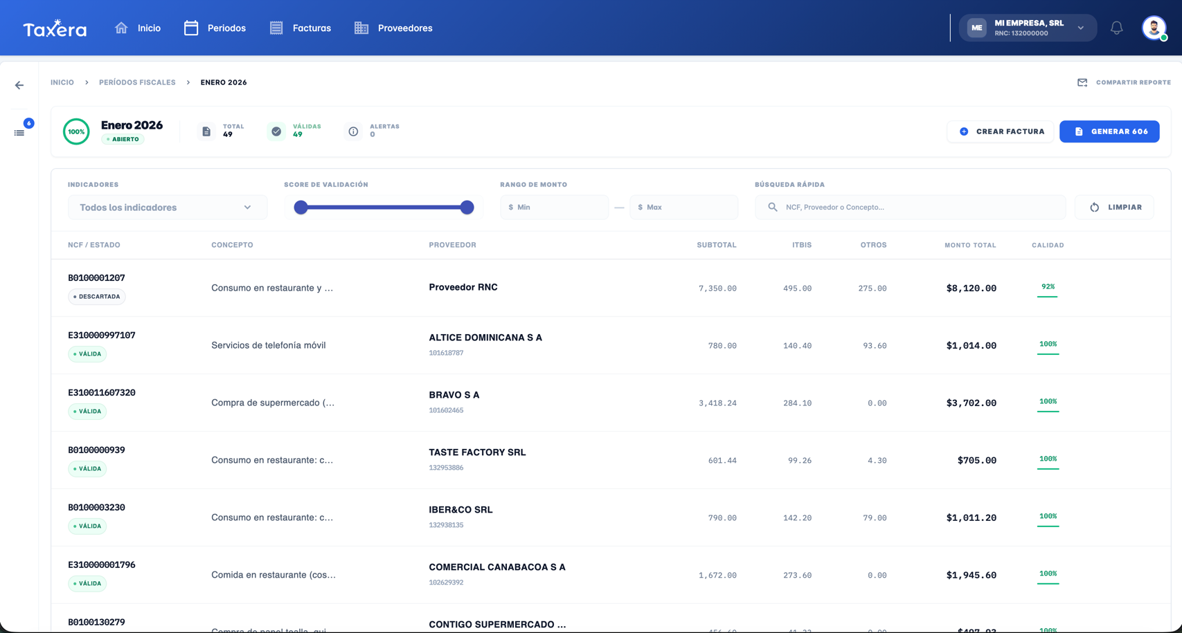Click the Limpiar filters button
The image size is (1182, 633).
(1114, 207)
